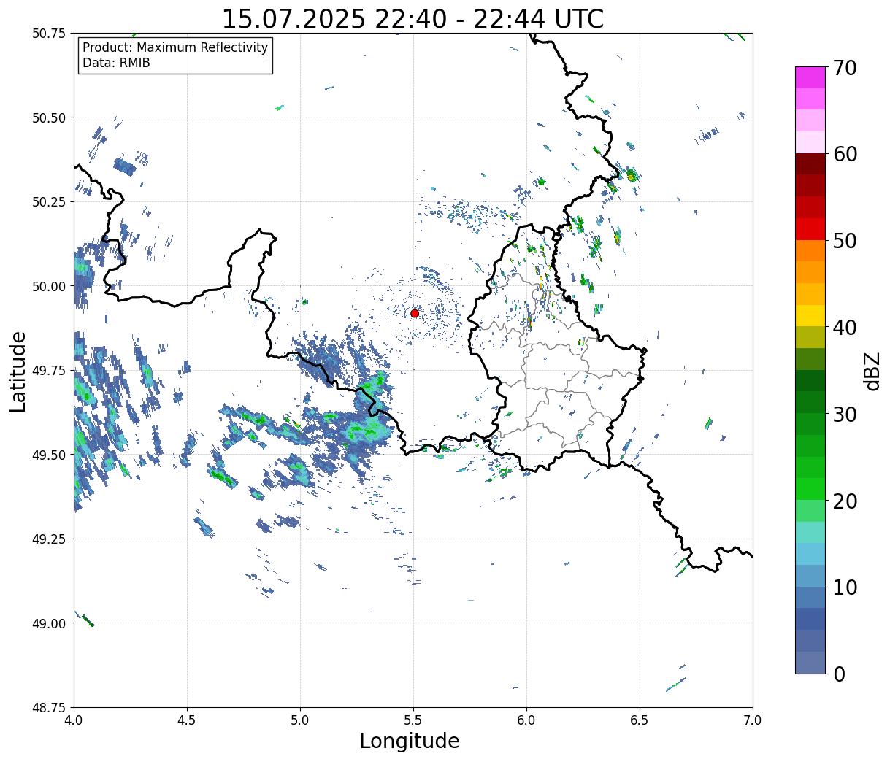890x759 pixels.
Task: Click the colorbar tick label 50
Action: click(845, 241)
